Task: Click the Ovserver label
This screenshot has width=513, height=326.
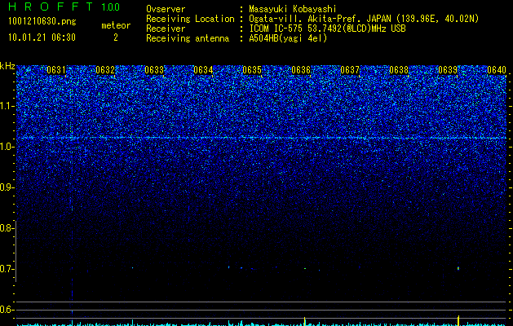Action: coord(166,9)
